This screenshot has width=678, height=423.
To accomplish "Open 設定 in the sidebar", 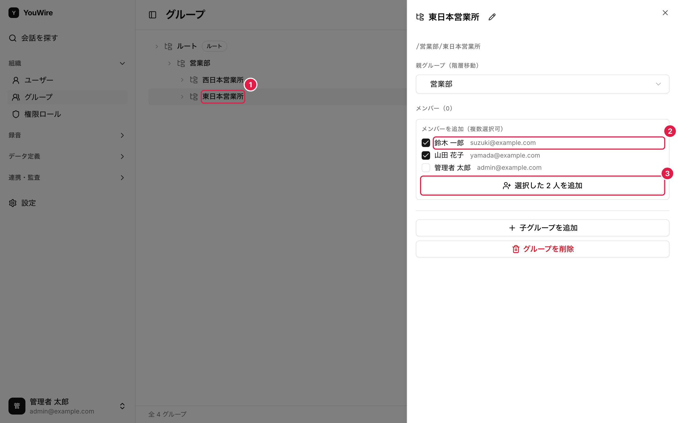I will (x=68, y=203).
